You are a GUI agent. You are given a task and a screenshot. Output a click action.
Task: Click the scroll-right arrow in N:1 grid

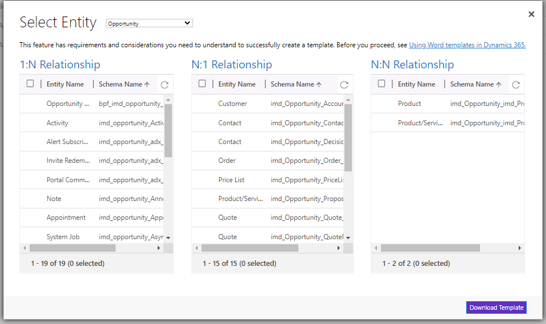pos(338,248)
